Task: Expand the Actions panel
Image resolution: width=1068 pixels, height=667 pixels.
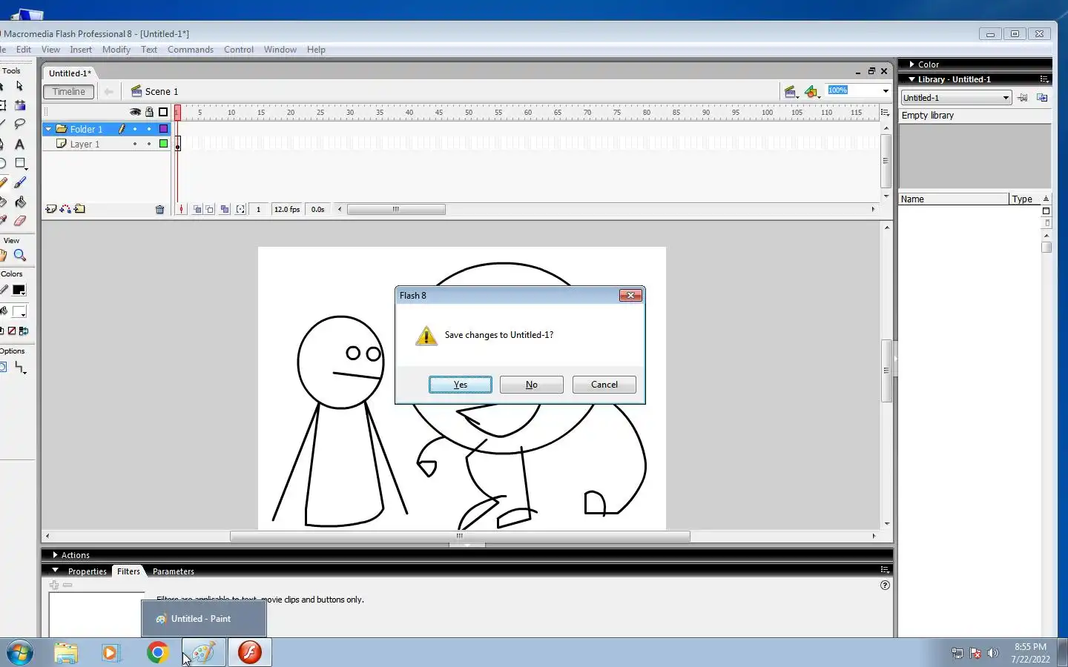Action: pyautogui.click(x=55, y=554)
